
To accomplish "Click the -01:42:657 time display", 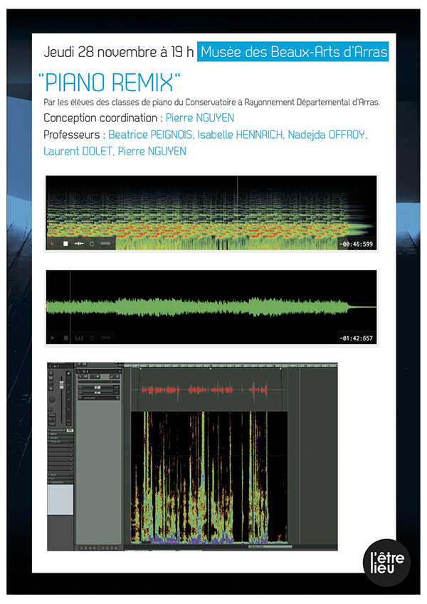I will (x=357, y=337).
